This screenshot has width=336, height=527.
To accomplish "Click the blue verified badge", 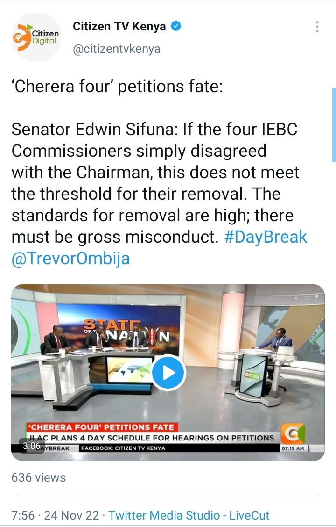I will (176, 26).
